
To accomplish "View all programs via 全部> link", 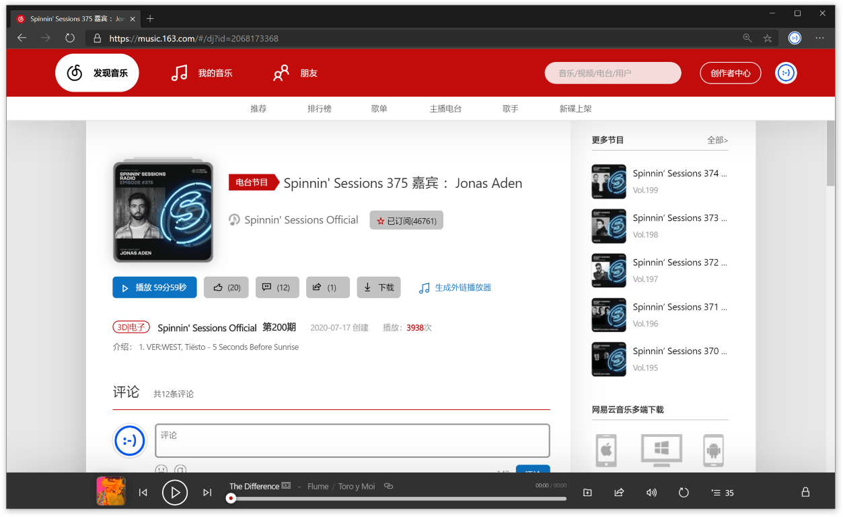I will [717, 140].
